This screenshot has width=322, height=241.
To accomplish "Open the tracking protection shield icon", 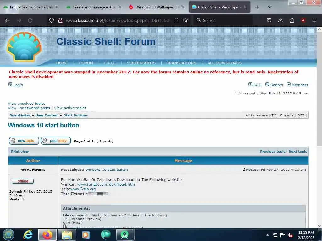I will point(52,20).
